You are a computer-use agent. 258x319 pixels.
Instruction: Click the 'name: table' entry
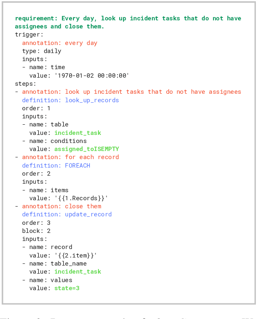pyautogui.click(x=49, y=125)
